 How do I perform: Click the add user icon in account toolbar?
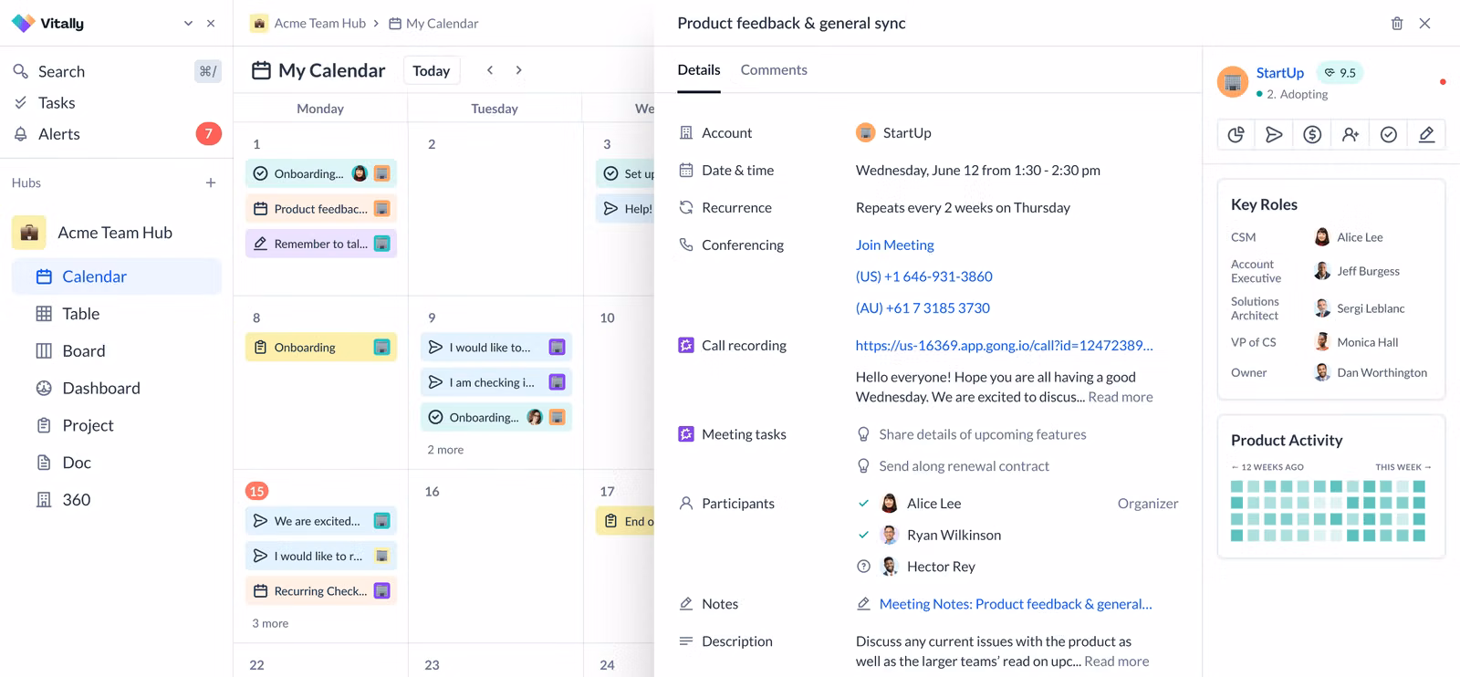(x=1350, y=135)
